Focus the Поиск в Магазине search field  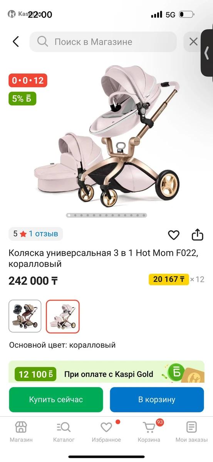(x=103, y=42)
